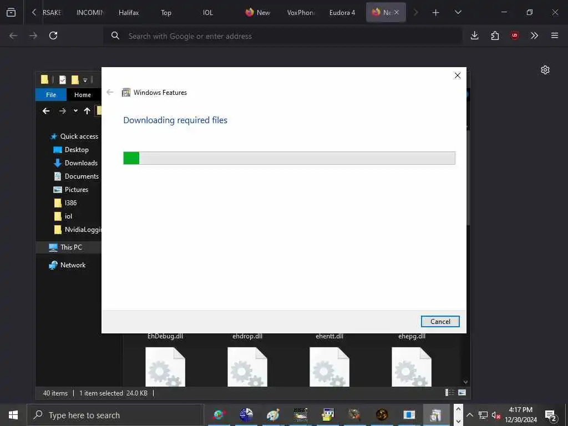Screen dimensions: 568x426
Task: Click the Windows Features title icon
Action: [126, 93]
